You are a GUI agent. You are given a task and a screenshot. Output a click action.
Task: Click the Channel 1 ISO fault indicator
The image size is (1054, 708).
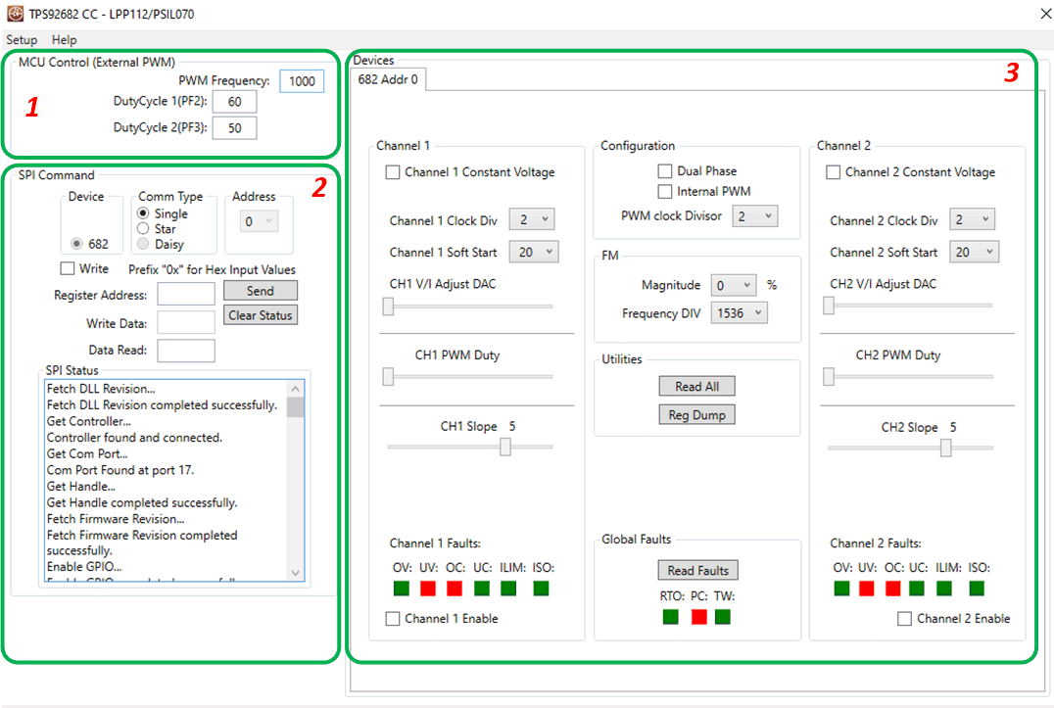tap(542, 589)
